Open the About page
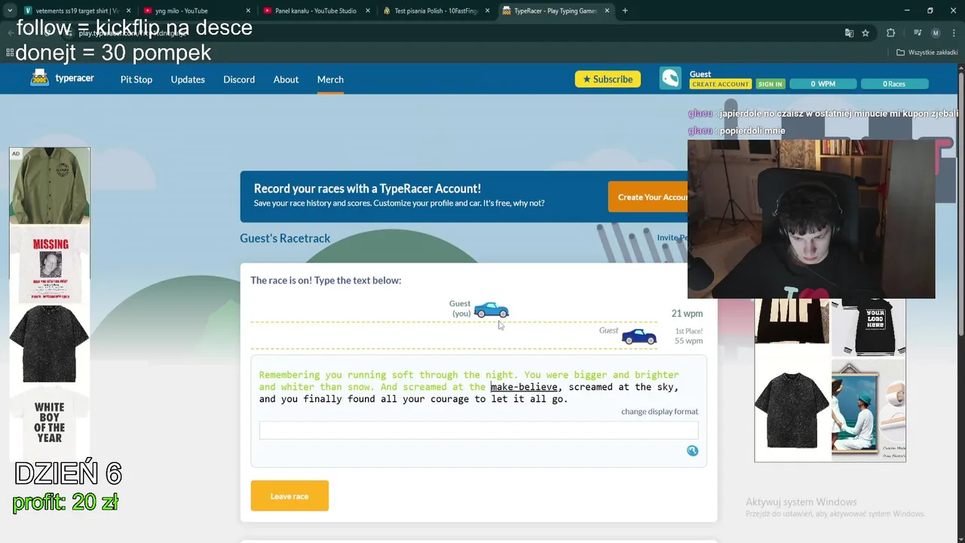The width and height of the screenshot is (965, 543). (286, 79)
